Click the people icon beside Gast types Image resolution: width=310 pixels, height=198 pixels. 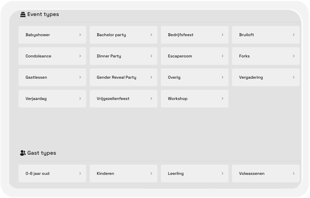[23, 153]
